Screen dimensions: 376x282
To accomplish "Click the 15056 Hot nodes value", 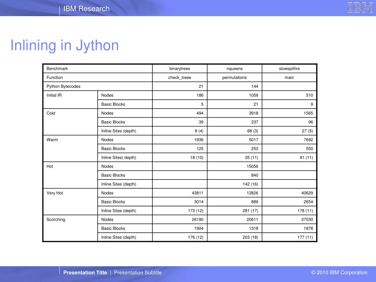I will pos(252,166).
